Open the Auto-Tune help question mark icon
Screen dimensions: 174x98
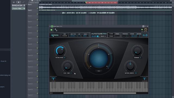[x=147, y=35]
